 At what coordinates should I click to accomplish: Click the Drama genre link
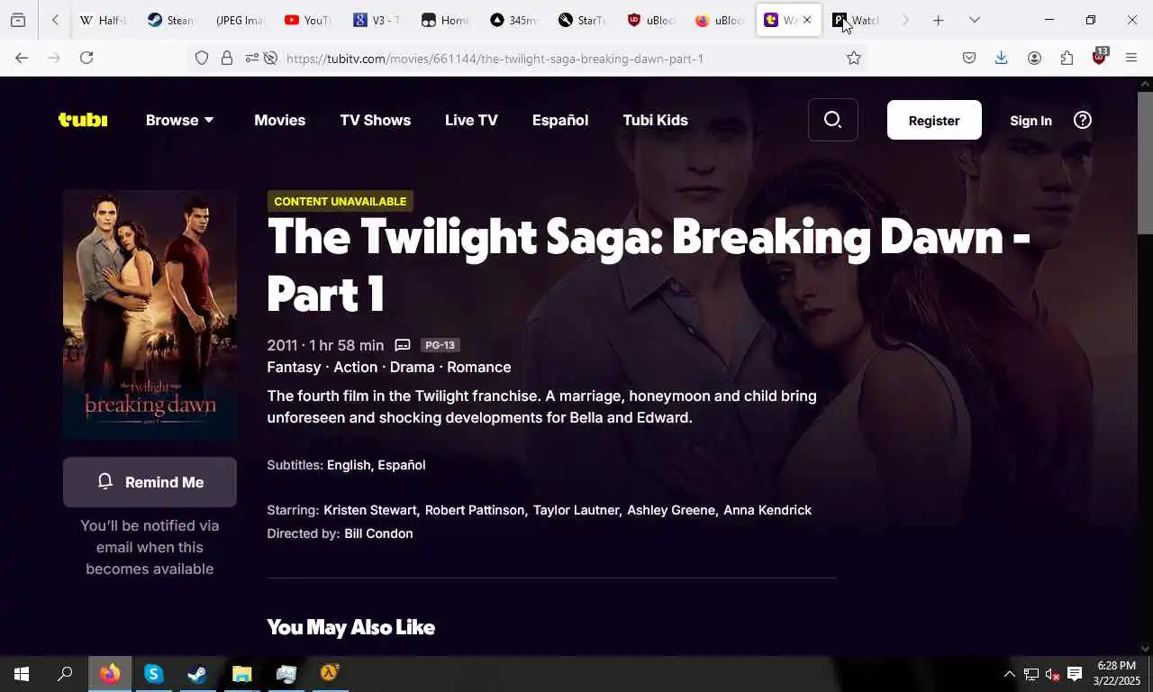pos(413,367)
